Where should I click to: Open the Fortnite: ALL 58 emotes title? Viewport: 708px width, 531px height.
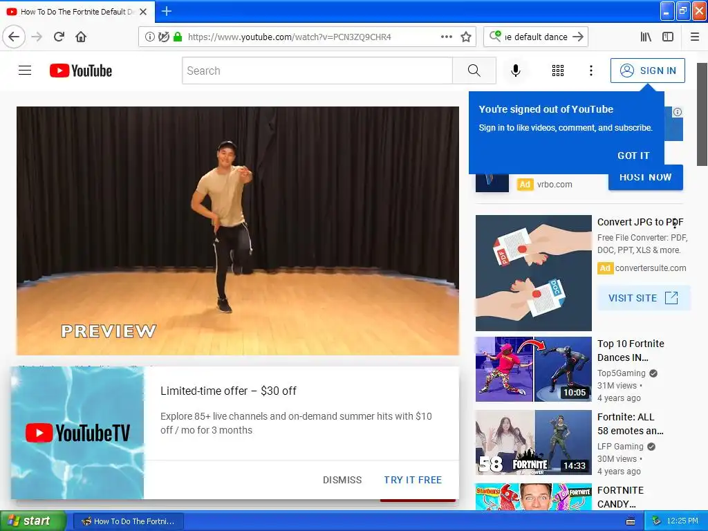click(x=631, y=424)
